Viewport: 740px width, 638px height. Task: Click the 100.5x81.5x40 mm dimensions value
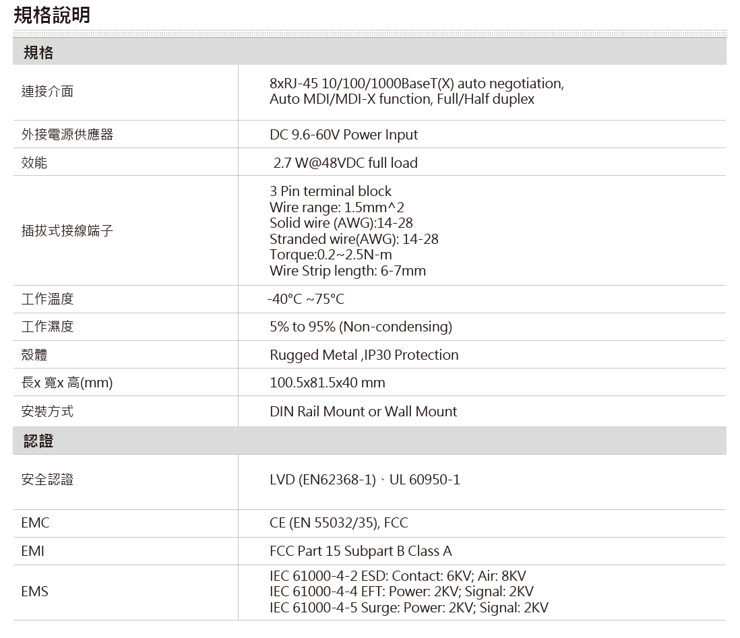click(327, 383)
